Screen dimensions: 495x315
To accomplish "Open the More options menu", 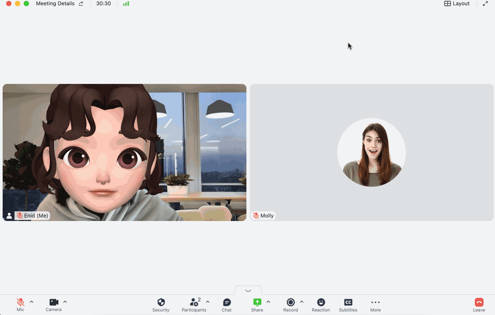I will (x=375, y=305).
